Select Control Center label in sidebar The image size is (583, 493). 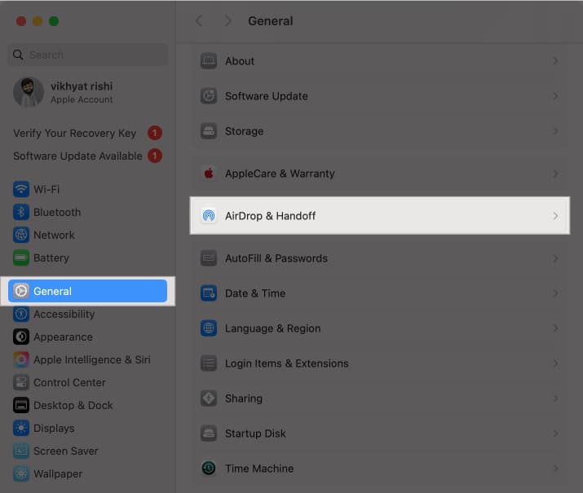pos(69,382)
